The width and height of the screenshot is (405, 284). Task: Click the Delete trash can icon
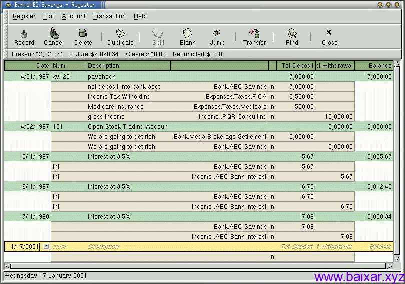point(83,34)
